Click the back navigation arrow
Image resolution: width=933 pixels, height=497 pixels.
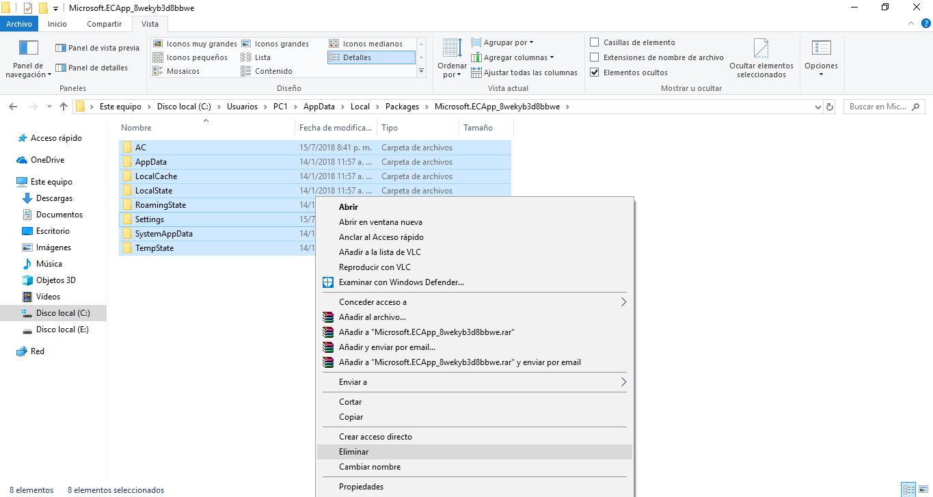(x=14, y=107)
